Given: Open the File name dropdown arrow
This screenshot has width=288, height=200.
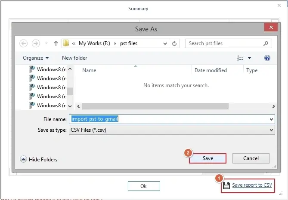Looking at the screenshot, I should 271,119.
